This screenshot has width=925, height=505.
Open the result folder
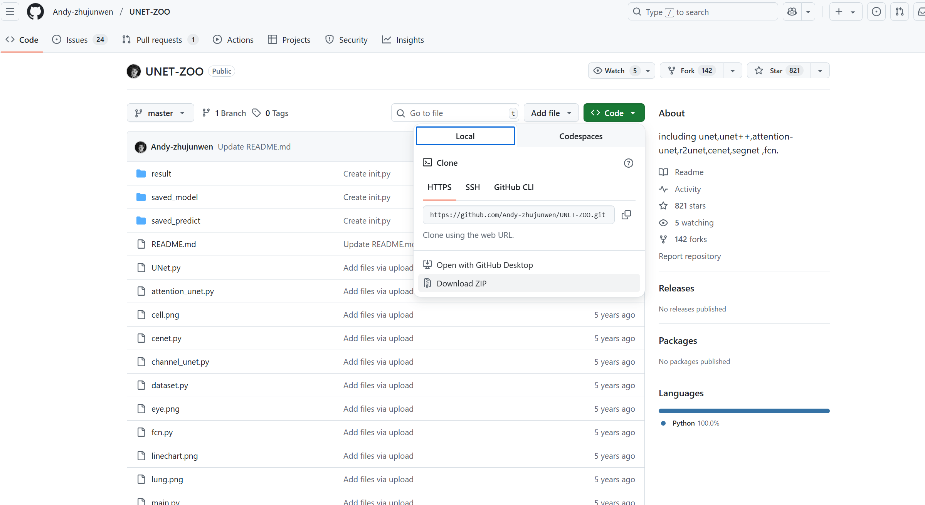pyautogui.click(x=161, y=174)
